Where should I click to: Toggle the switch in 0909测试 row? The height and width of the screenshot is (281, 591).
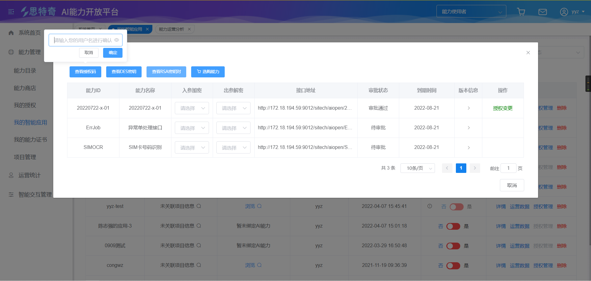453,246
